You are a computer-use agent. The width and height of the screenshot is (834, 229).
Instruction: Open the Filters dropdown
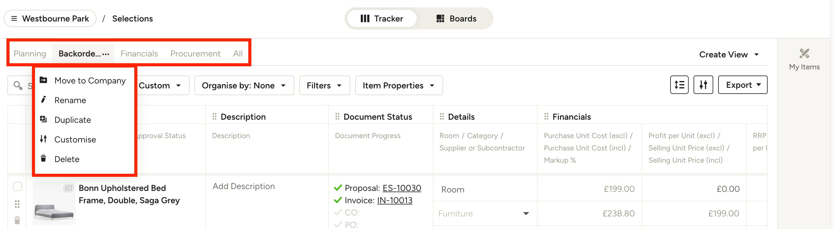click(x=325, y=85)
